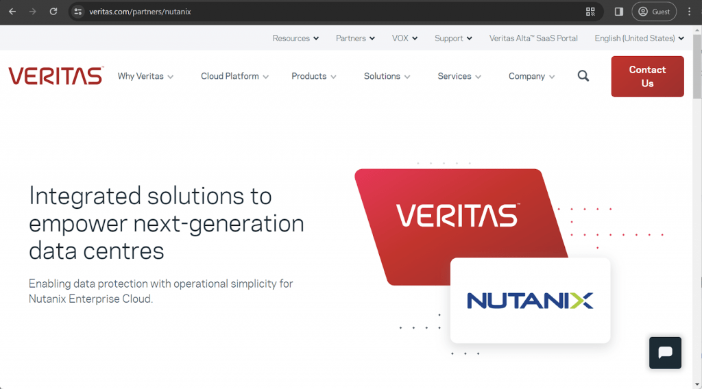Click the Nutanix logo card

coord(530,301)
